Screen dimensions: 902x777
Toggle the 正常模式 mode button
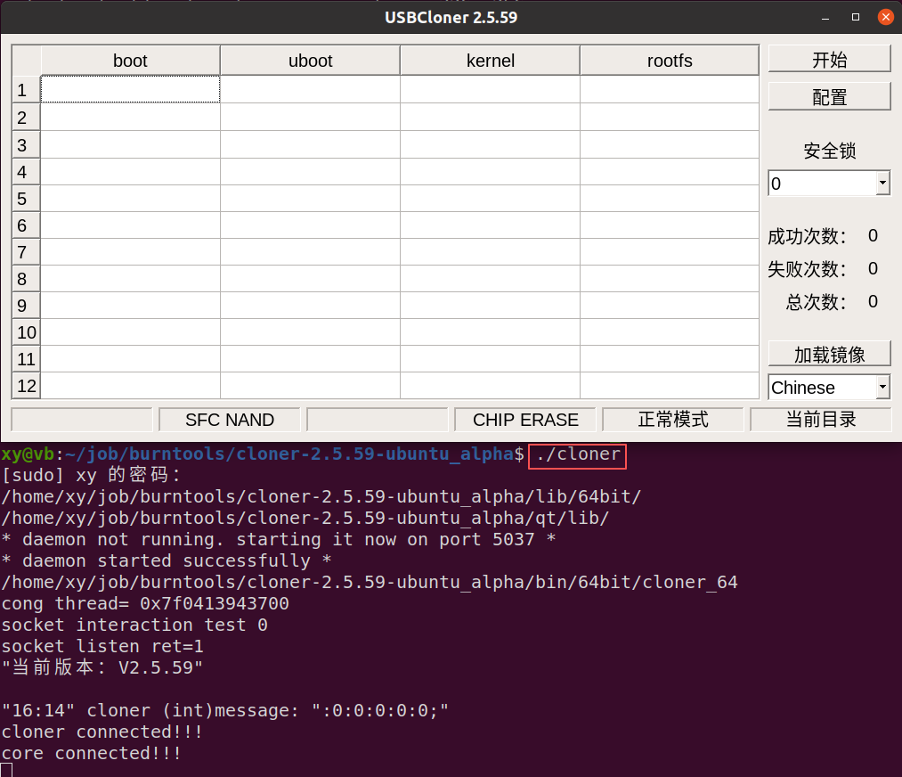(x=673, y=420)
